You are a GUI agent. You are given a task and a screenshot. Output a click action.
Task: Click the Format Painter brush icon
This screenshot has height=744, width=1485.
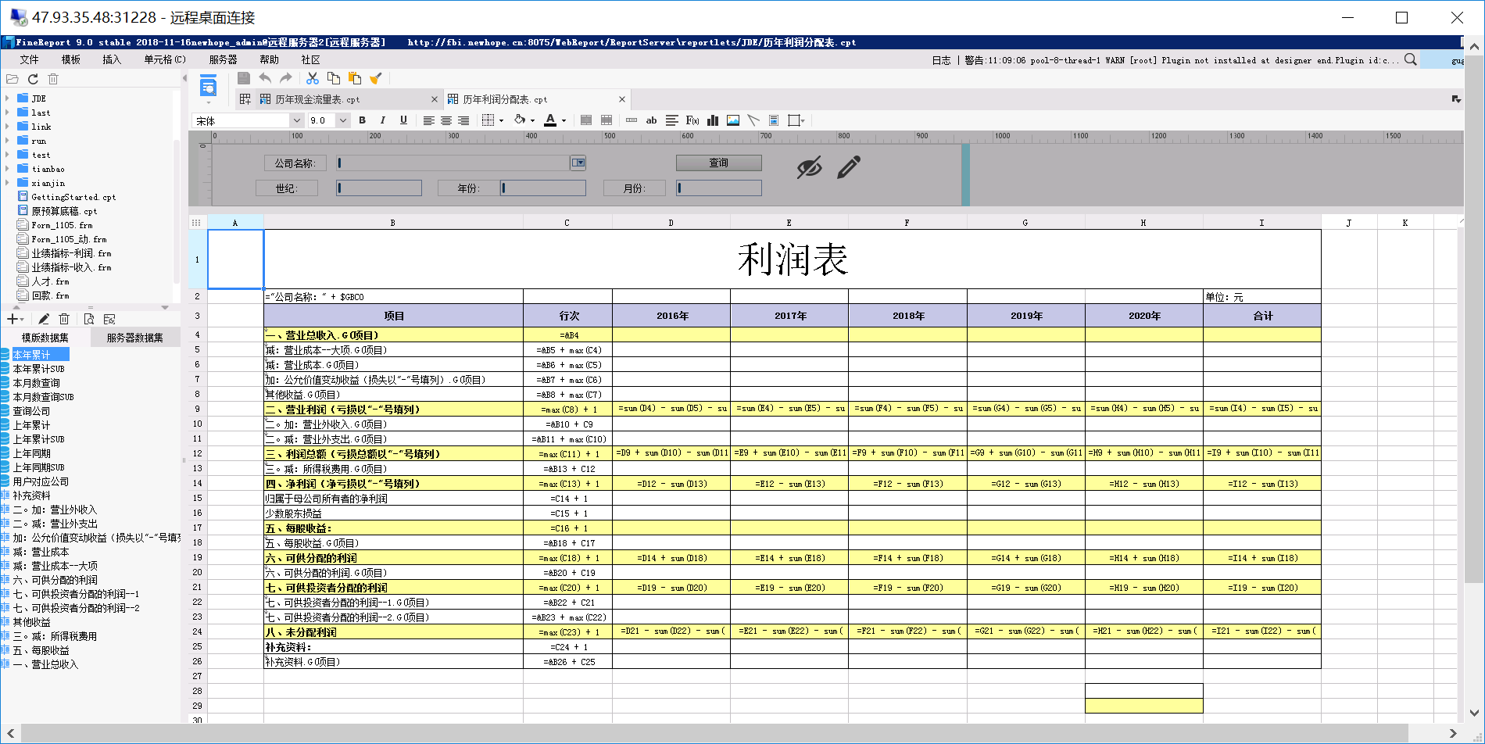[376, 78]
